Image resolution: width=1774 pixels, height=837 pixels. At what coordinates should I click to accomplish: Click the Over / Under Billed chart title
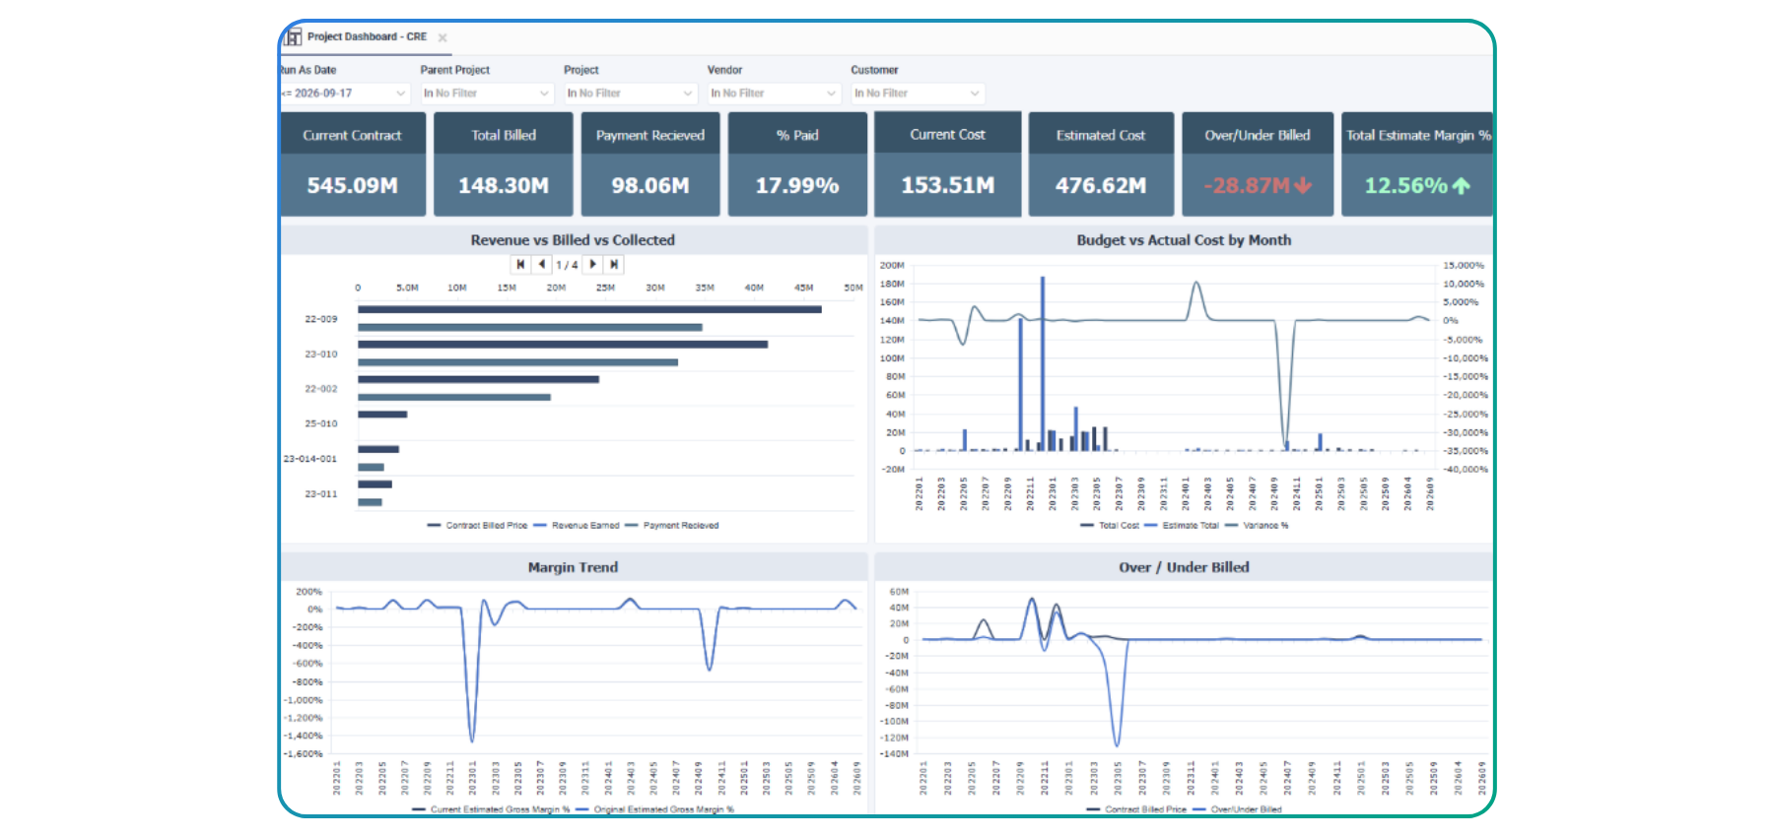pos(1184,567)
